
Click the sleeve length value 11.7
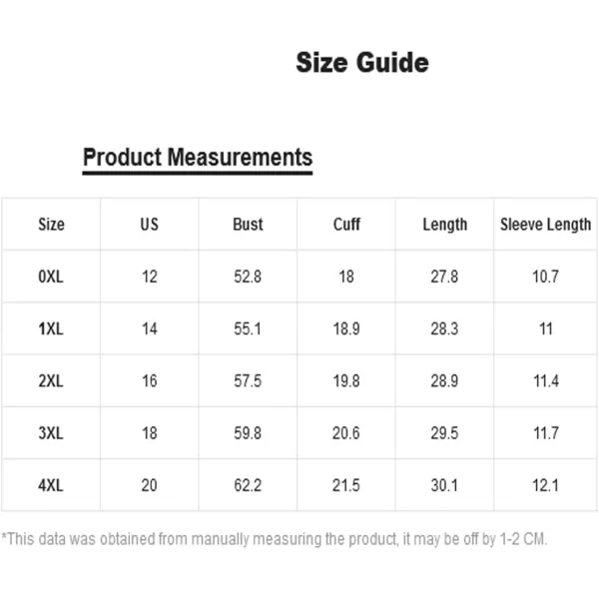point(546,433)
